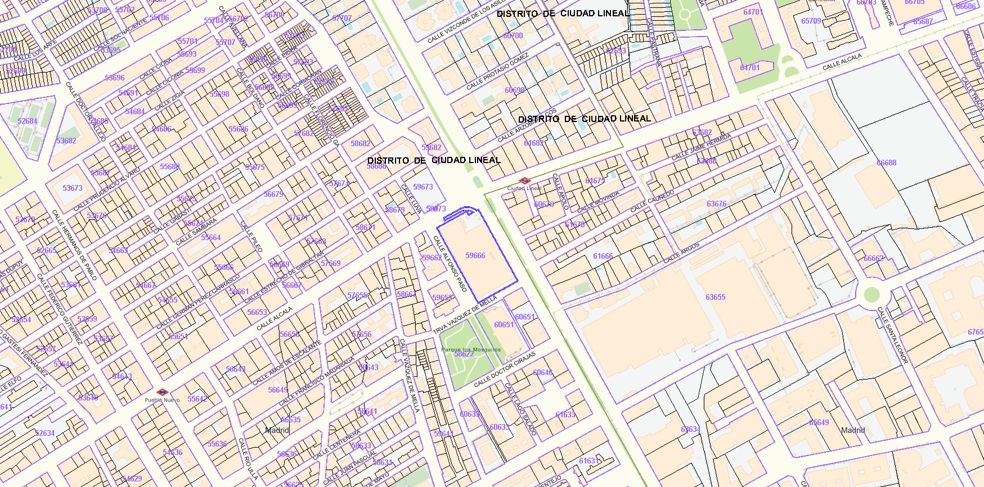Click the Calle Santa Leonor street label
This screenshot has width=984, height=487.
892,335
